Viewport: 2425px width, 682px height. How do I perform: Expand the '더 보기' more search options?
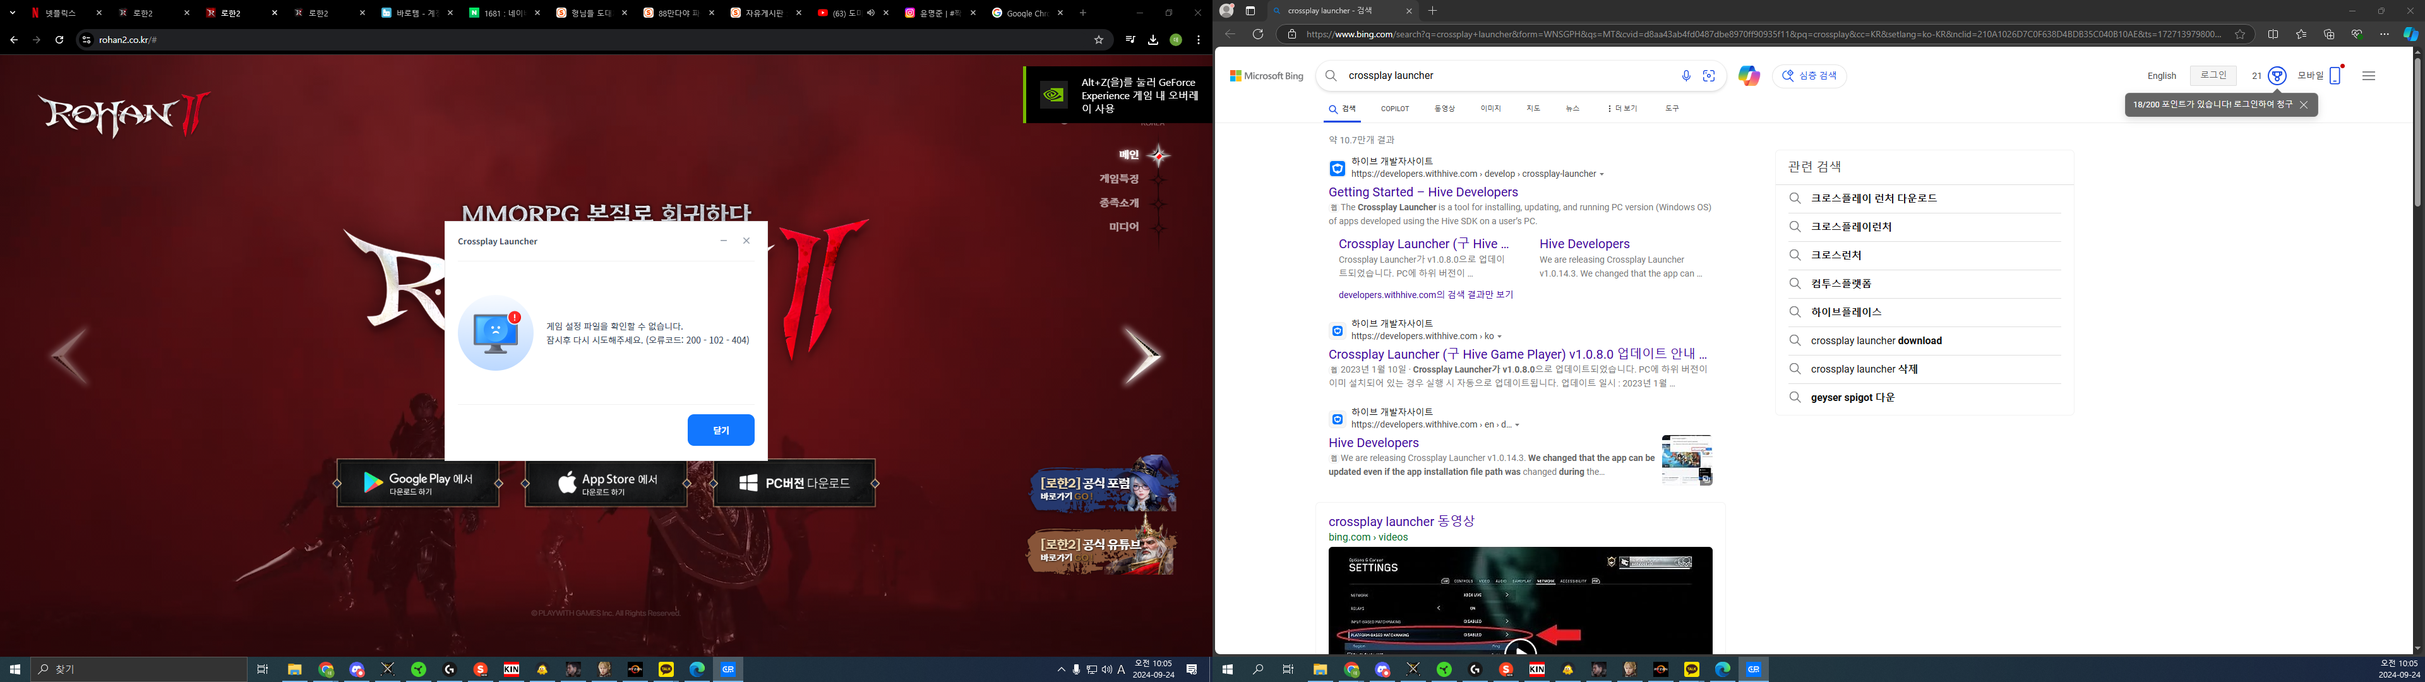coord(1622,109)
